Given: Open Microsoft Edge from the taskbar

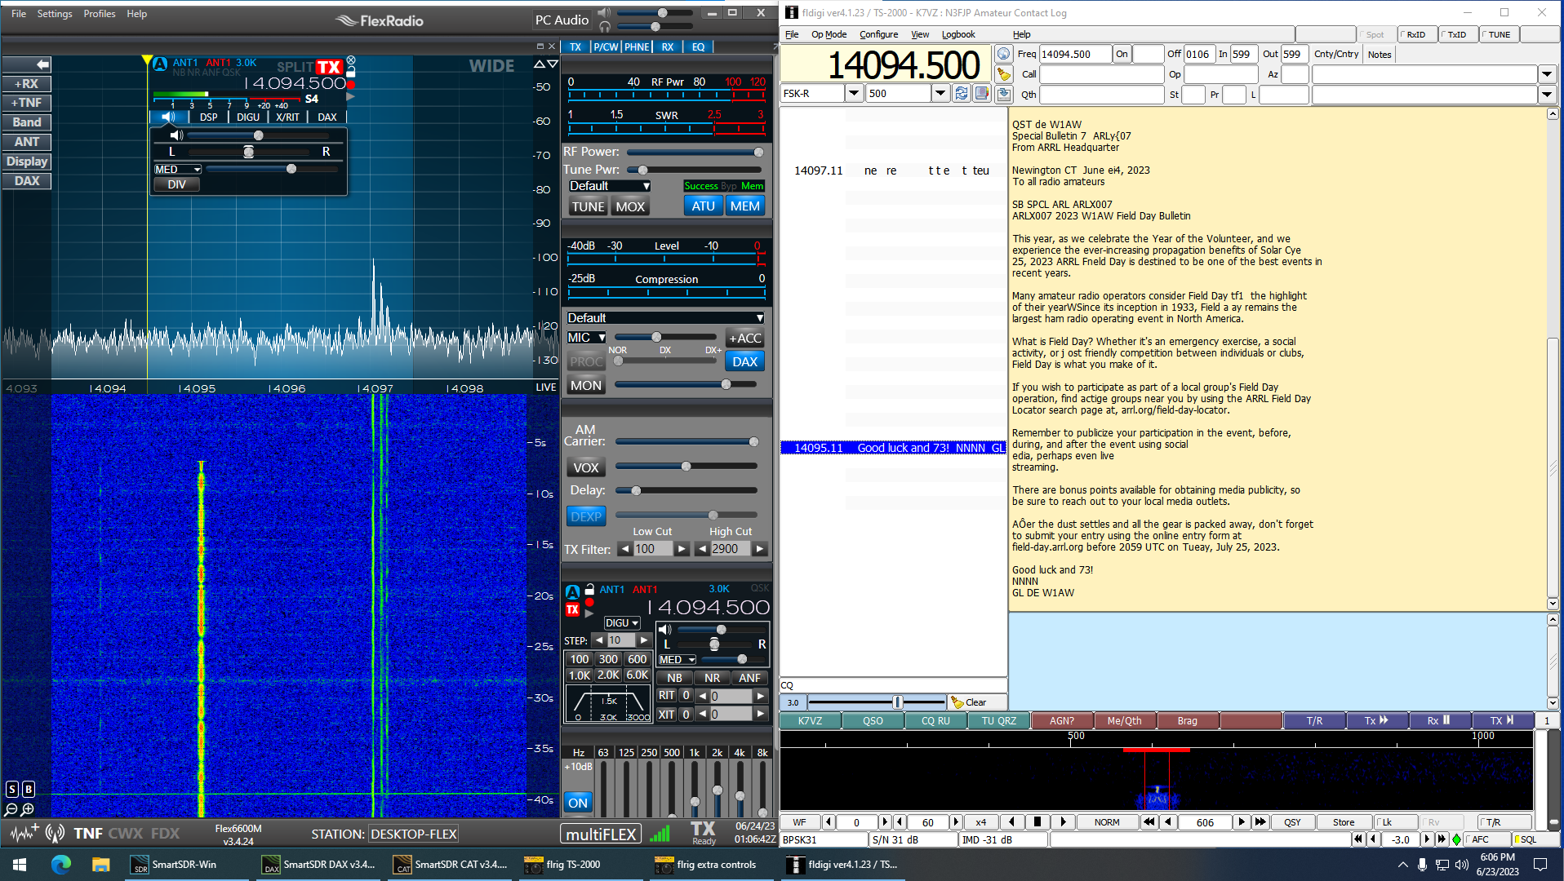Looking at the screenshot, I should pos(61,864).
